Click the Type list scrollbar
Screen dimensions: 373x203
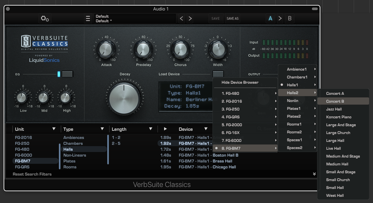coord(108,149)
